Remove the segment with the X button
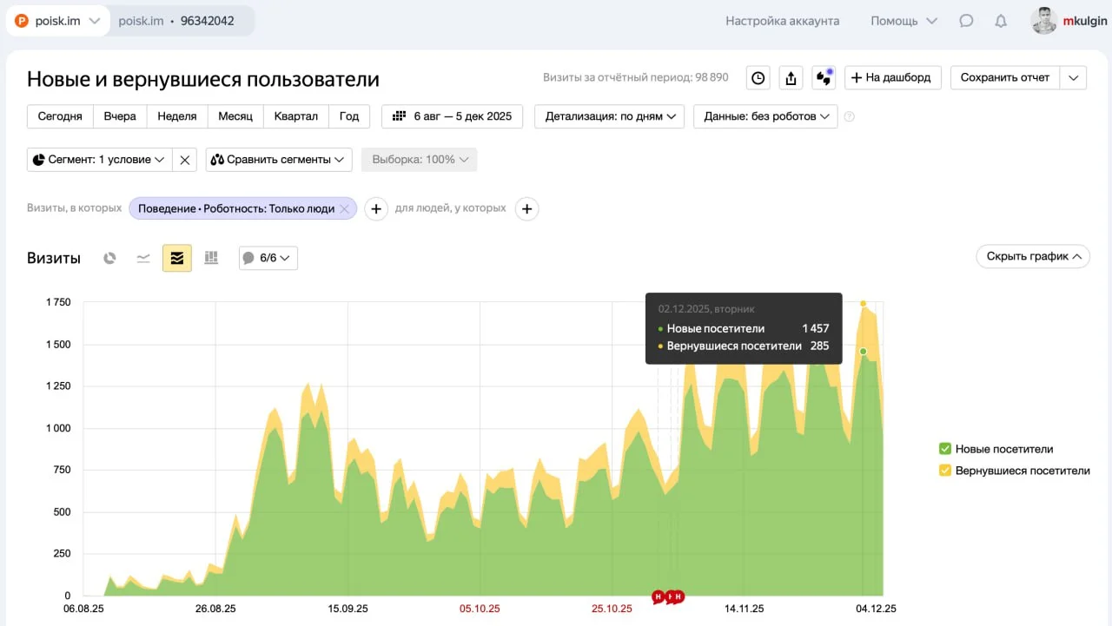The width and height of the screenshot is (1112, 626). click(x=184, y=160)
